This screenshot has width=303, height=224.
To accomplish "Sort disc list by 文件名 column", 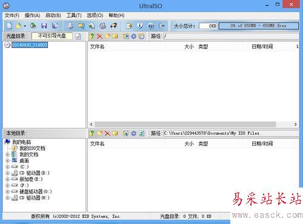I will point(127,47).
